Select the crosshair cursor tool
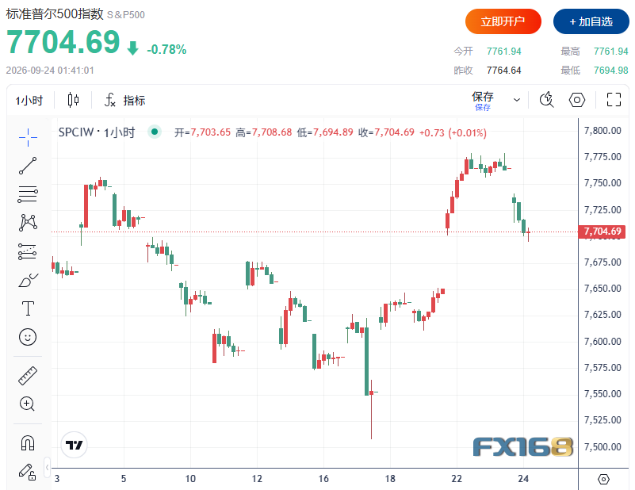Image resolution: width=635 pixels, height=490 pixels. [x=28, y=137]
